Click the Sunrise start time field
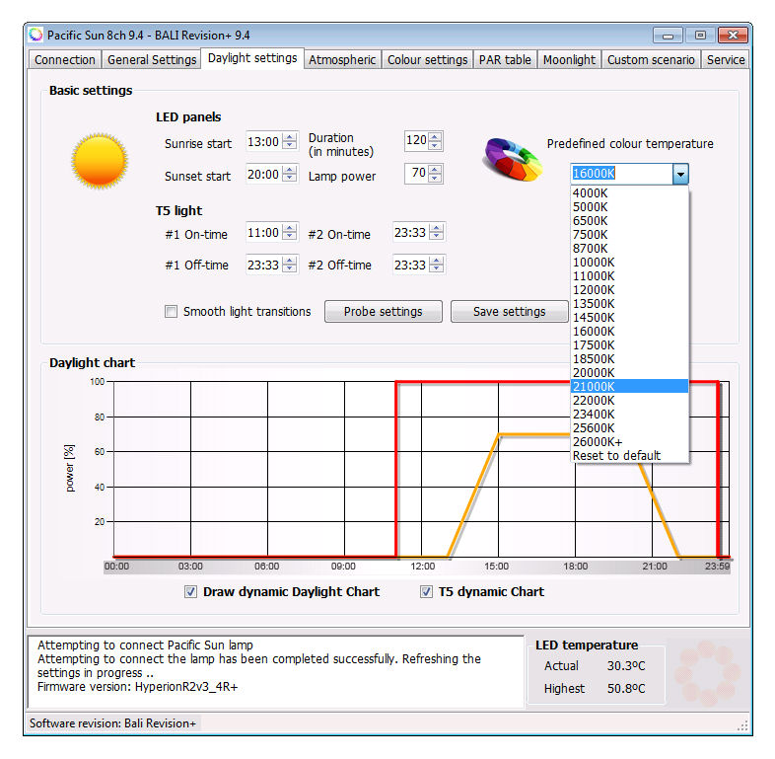 262,142
